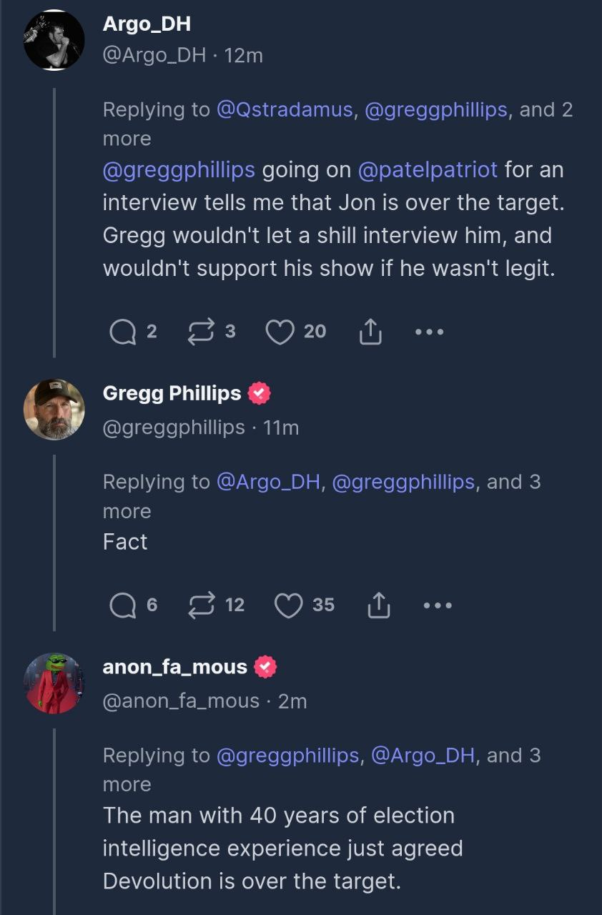Share Gregg Phillips' "Fact" post
This screenshot has width=602, height=915.
click(x=378, y=605)
